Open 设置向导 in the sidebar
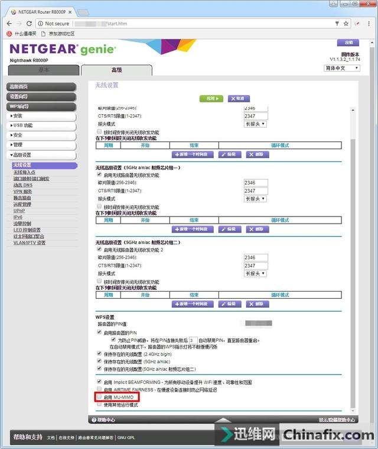 coord(41,96)
